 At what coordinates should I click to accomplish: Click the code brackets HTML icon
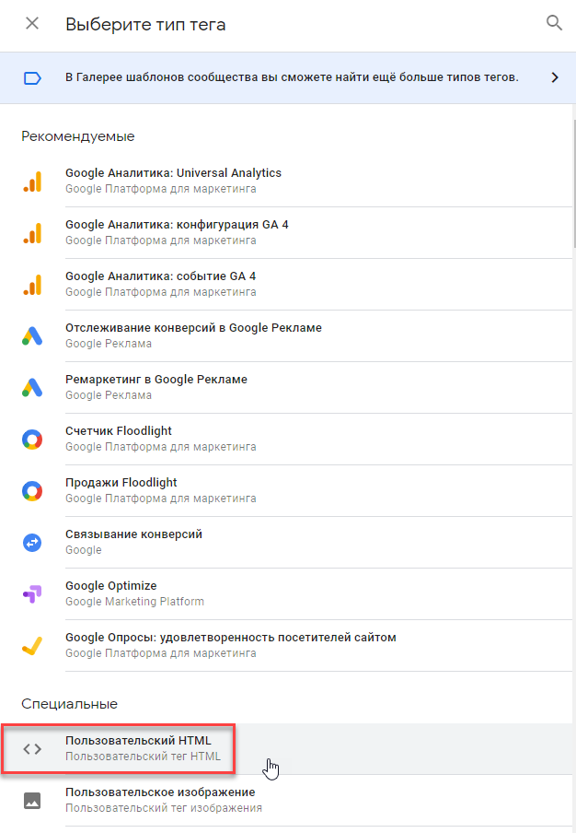tap(32, 749)
